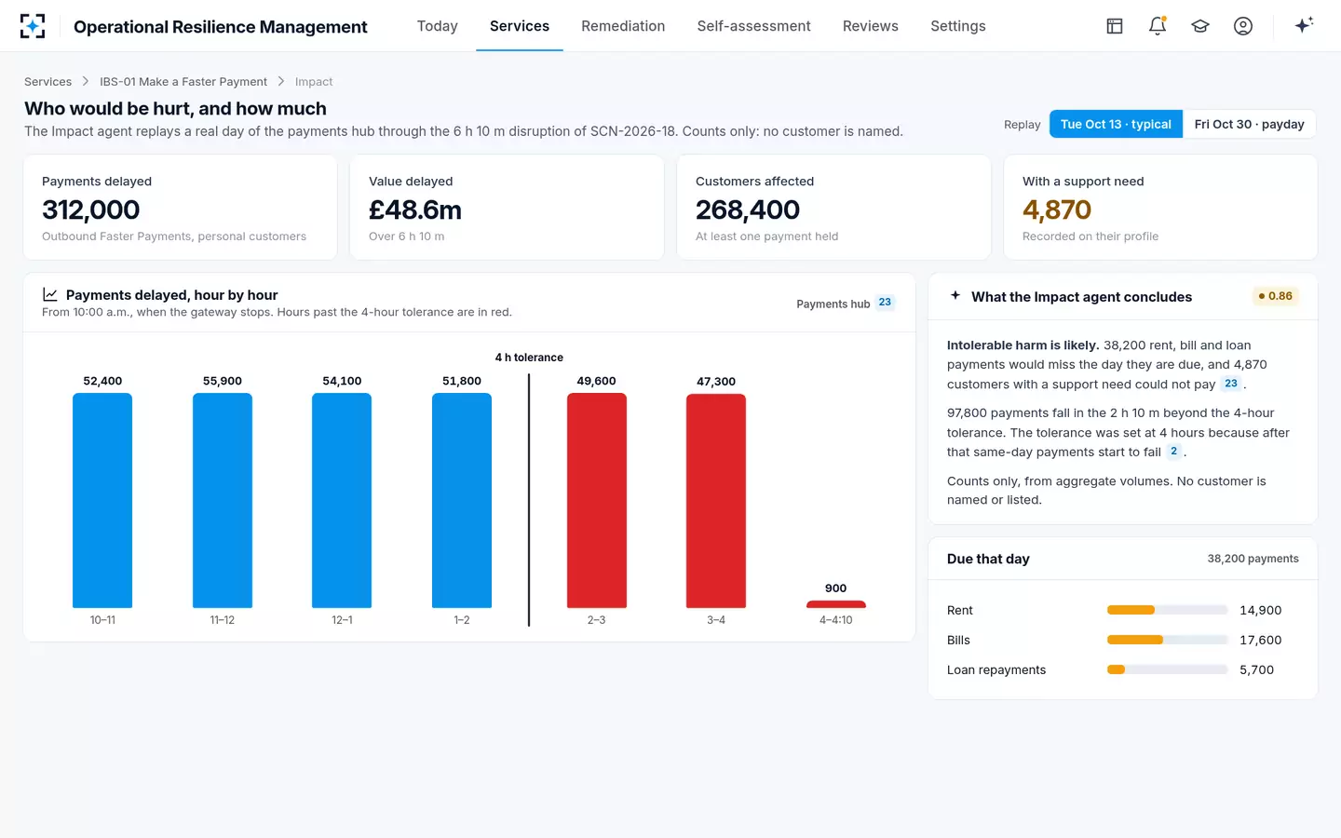The image size is (1341, 838).
Task: Select the blue 12–1 bar in chart
Action: tap(342, 500)
